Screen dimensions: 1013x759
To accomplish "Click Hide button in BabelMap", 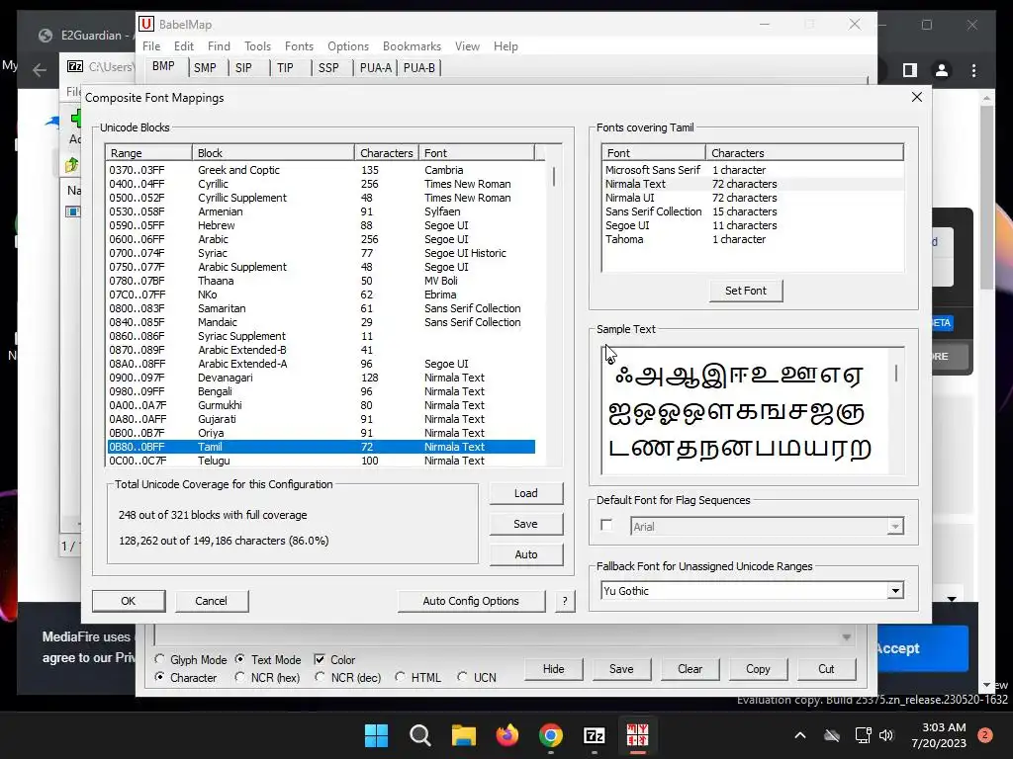I will point(553,669).
